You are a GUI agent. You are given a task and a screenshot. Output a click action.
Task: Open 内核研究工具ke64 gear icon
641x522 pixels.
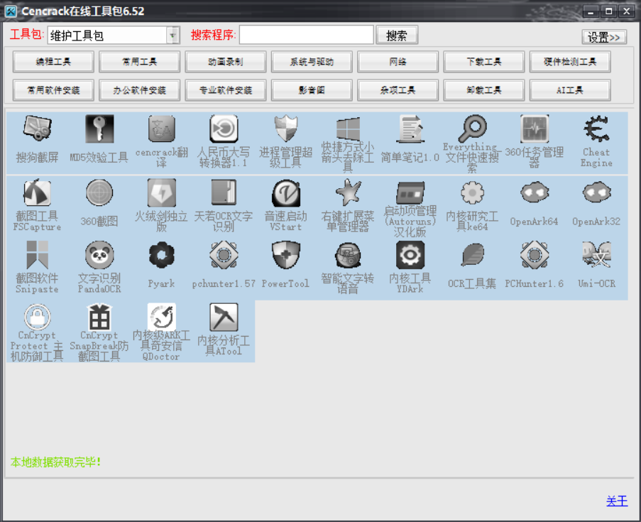(472, 206)
